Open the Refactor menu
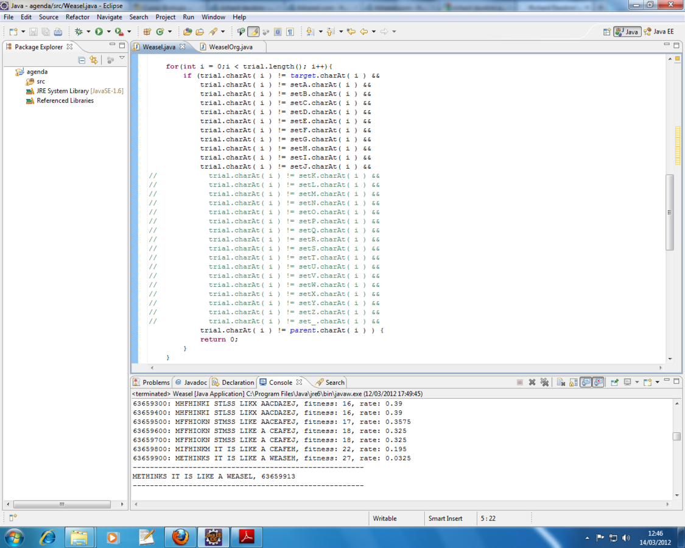 77,17
